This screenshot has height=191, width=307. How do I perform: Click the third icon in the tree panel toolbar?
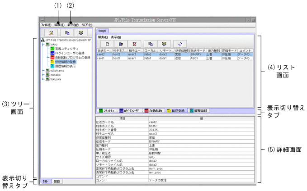coord(80,33)
